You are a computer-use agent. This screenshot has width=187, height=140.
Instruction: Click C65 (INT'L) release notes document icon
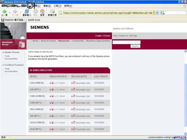[x=74, y=90]
